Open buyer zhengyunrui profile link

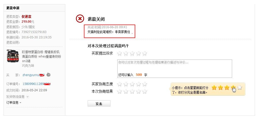33,75
